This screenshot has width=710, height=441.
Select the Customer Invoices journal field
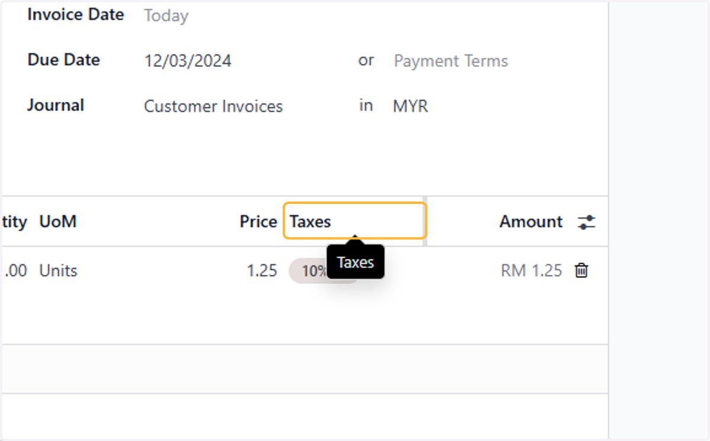coord(214,106)
